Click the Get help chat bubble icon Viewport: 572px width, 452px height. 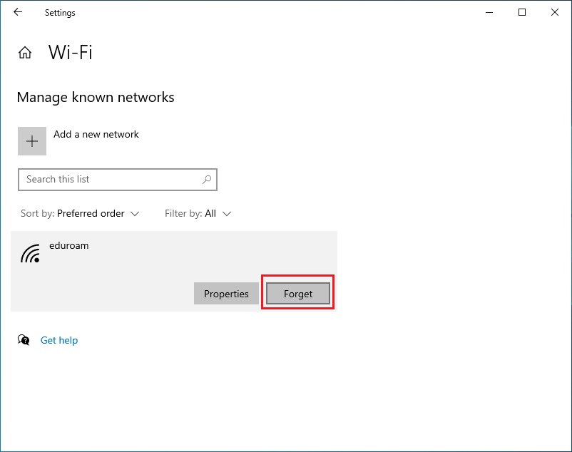tap(24, 340)
